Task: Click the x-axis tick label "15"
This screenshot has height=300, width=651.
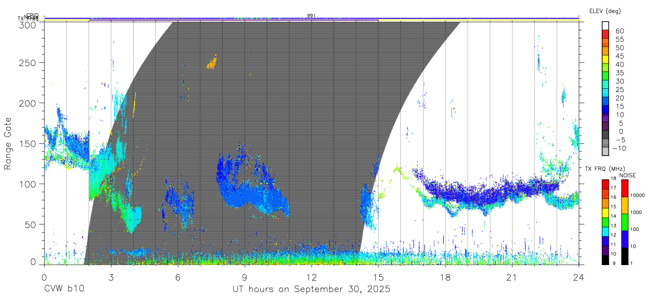Action: click(x=379, y=277)
